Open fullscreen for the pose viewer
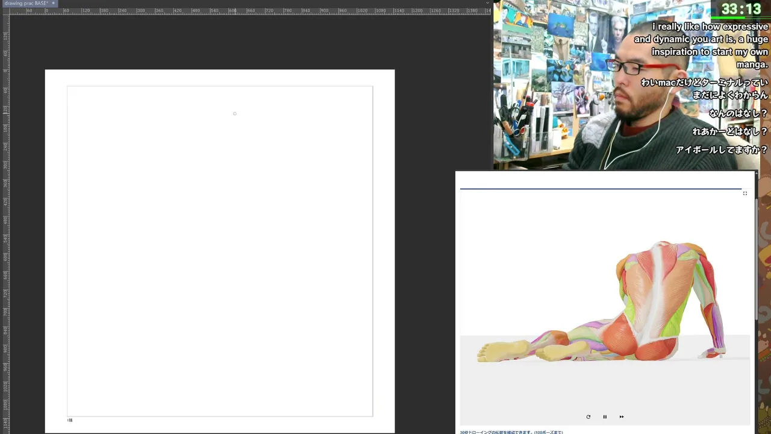 (x=745, y=193)
